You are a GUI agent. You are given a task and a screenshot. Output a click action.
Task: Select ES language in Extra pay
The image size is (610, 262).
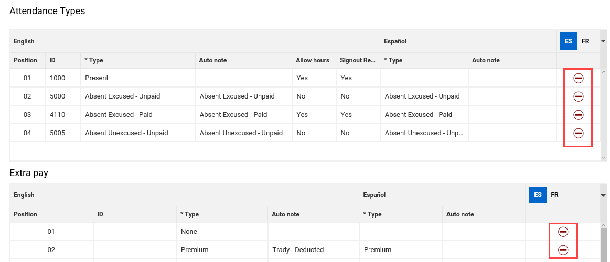click(x=538, y=195)
